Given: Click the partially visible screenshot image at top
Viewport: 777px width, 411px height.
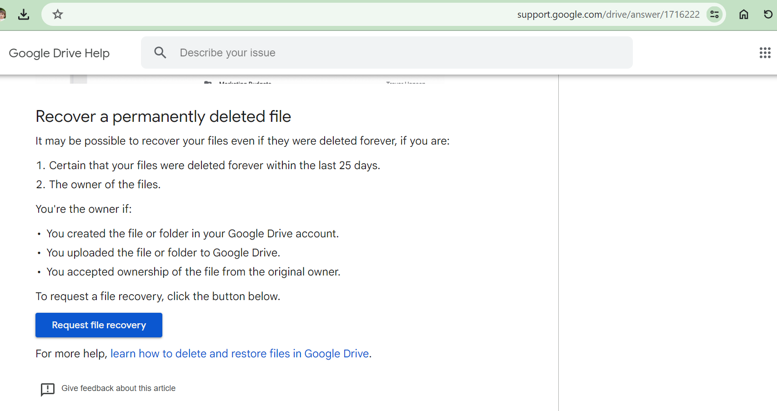Looking at the screenshot, I should pyautogui.click(x=240, y=80).
